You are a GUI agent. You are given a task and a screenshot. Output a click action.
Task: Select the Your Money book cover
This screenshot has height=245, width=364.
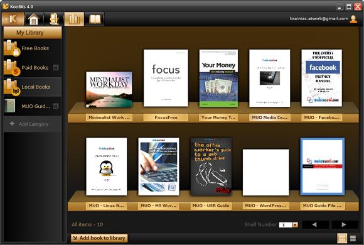pos(218,78)
